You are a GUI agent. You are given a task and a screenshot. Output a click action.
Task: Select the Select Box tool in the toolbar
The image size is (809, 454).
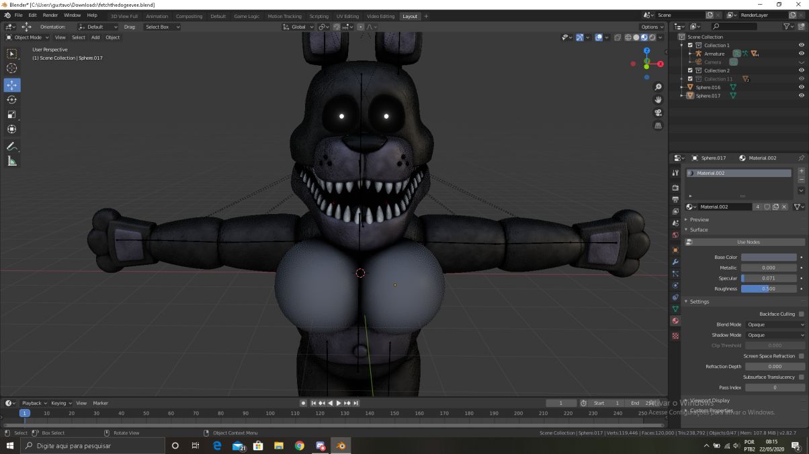(12, 54)
